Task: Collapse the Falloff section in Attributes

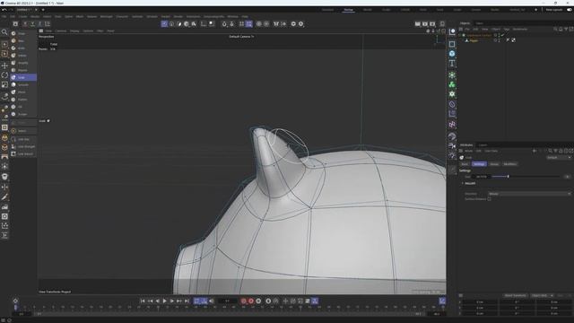Action: pos(463,183)
